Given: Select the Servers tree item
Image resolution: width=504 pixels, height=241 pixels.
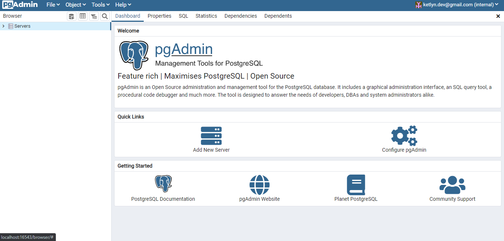Looking at the screenshot, I should (55, 26).
